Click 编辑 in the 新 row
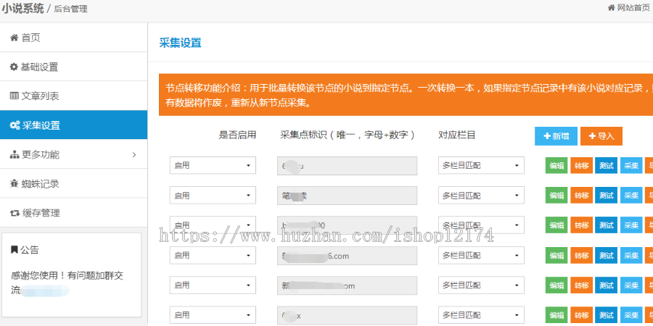The height and width of the screenshot is (326, 653). (x=557, y=285)
